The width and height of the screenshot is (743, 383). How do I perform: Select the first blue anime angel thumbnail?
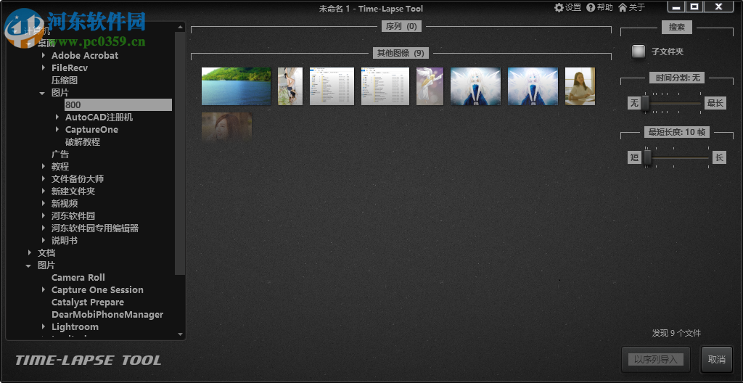[475, 86]
